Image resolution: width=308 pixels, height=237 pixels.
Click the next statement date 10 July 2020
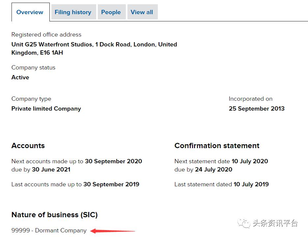(250, 161)
